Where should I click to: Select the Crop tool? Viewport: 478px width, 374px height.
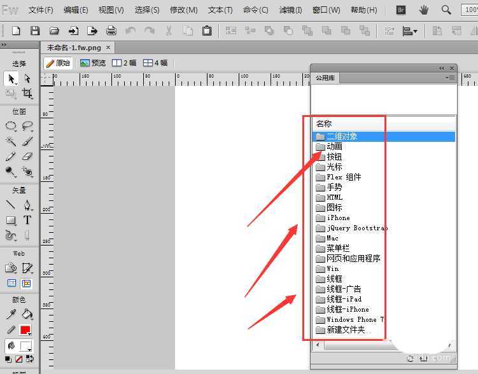(x=27, y=93)
